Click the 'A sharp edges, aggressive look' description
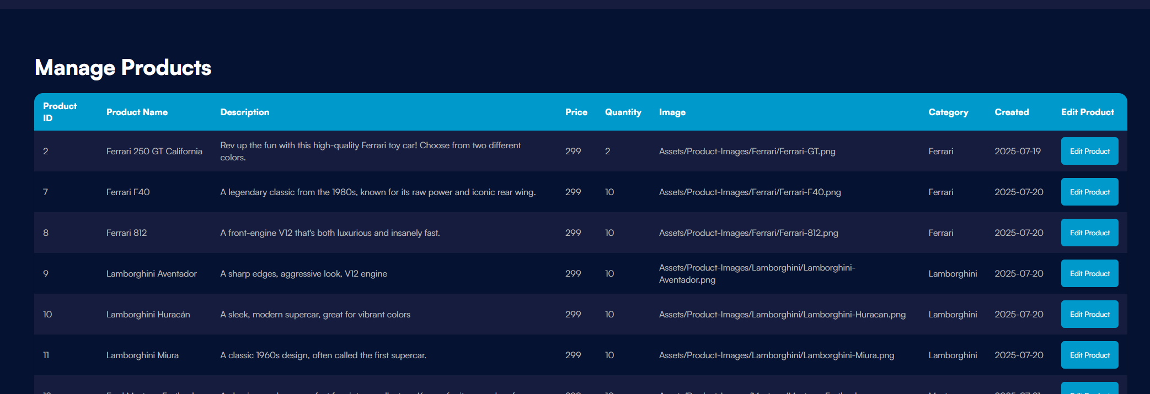The width and height of the screenshot is (1150, 394). [x=303, y=273]
